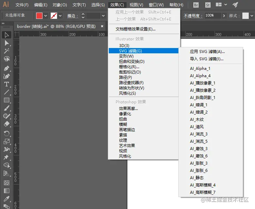
Task: Select the Direct Selection tool
Action: point(7,43)
